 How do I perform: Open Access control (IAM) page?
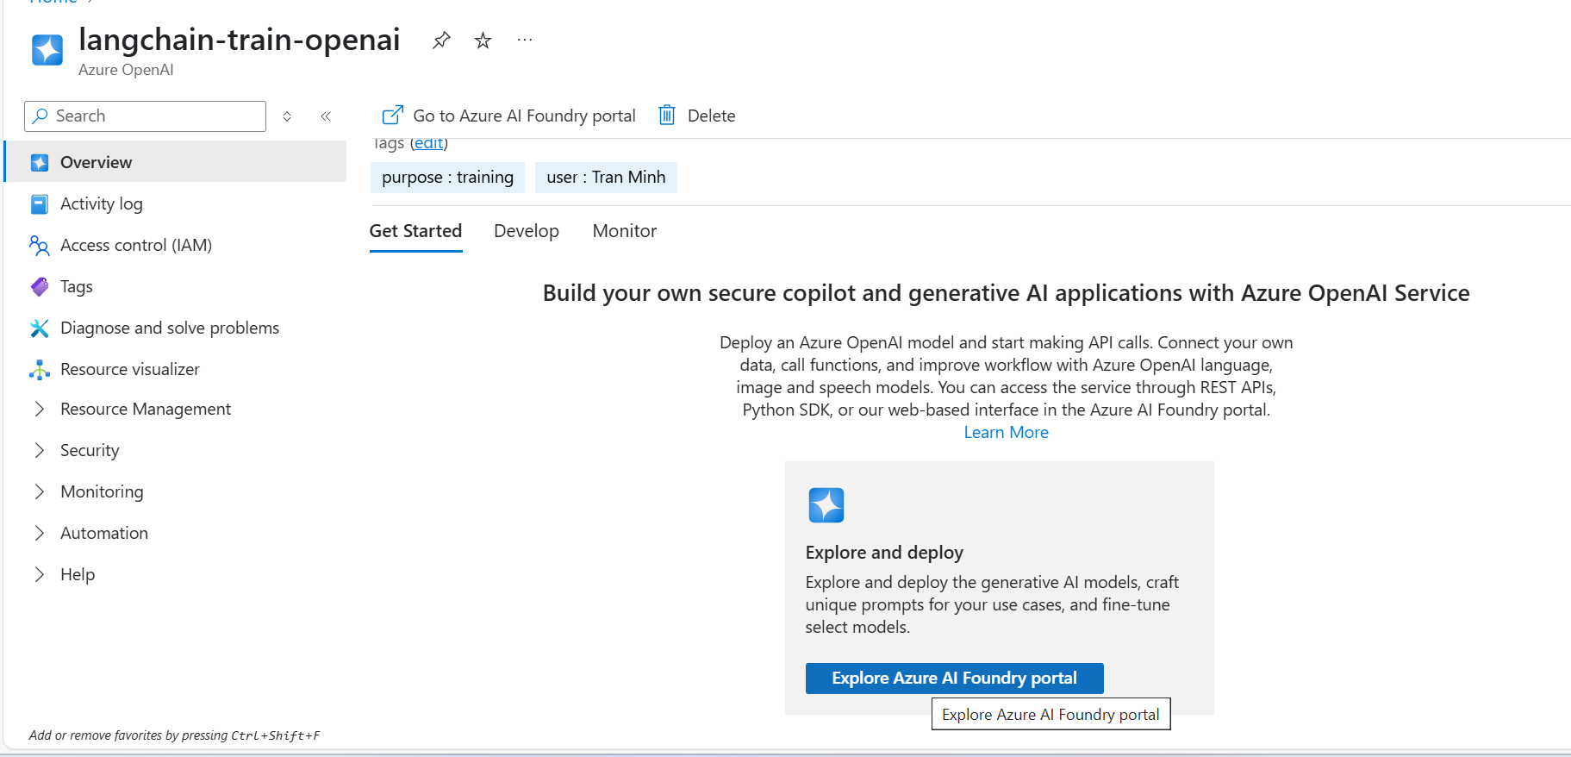135,246
